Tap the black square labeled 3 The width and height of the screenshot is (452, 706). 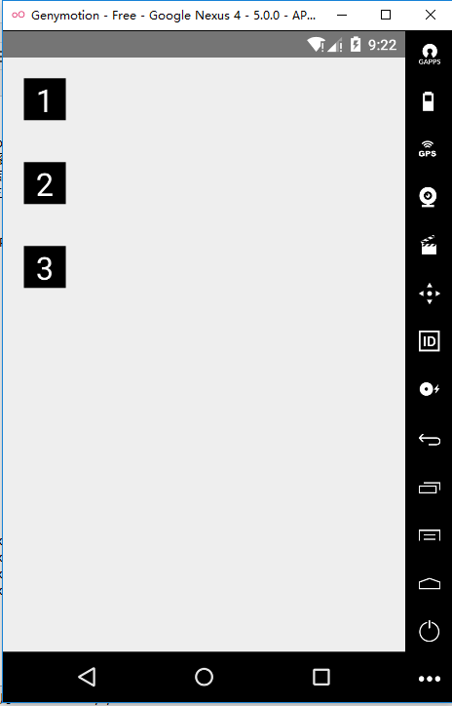click(45, 266)
